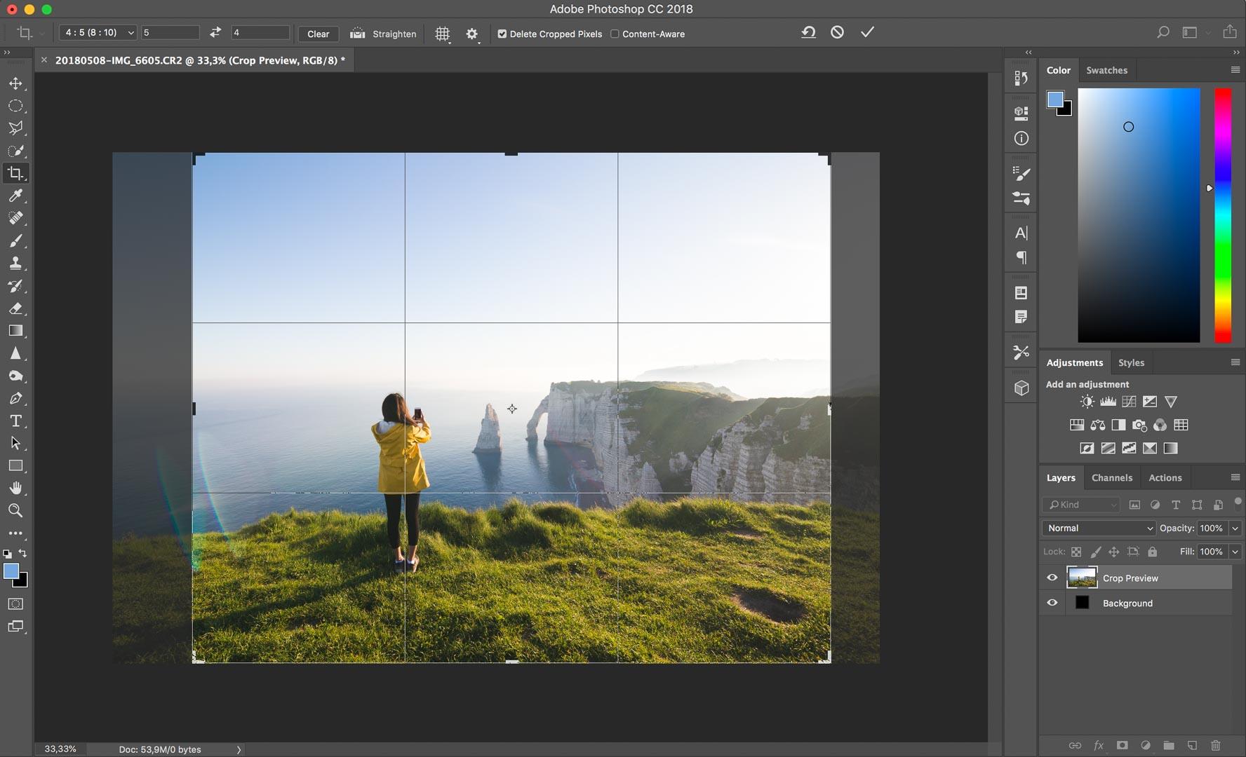Select the Healing Brush tool
The height and width of the screenshot is (757, 1246).
coord(15,218)
